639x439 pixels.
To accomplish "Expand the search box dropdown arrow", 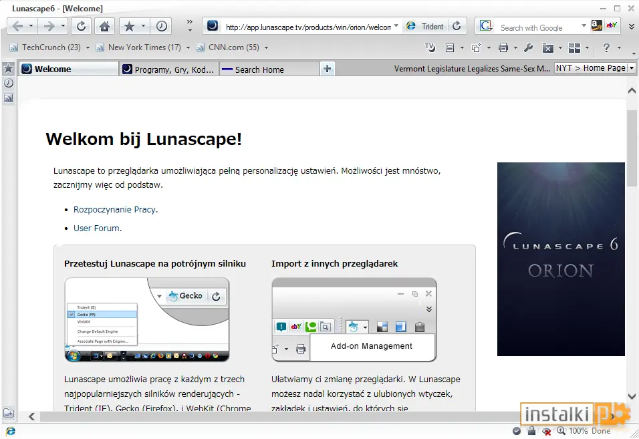I will point(584,25).
